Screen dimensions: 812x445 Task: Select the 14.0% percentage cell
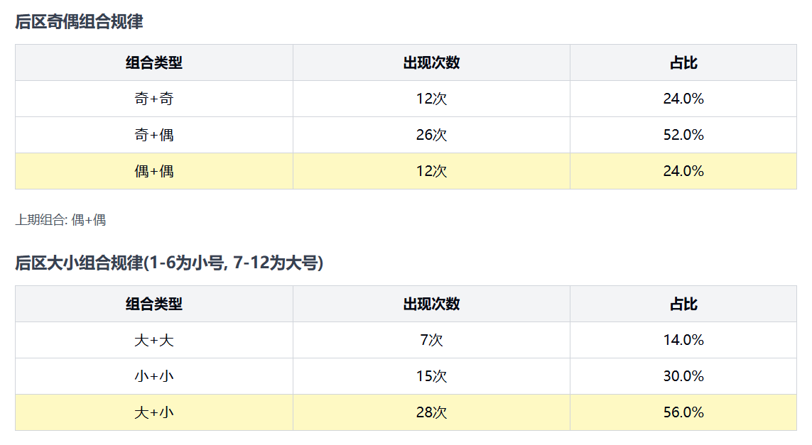coord(683,341)
